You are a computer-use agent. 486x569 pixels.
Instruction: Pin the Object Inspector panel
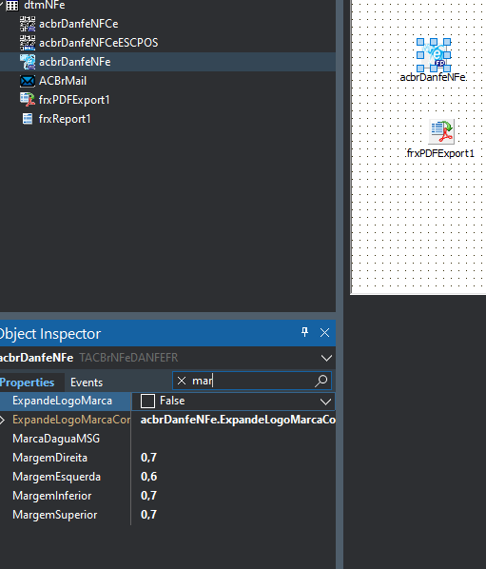click(304, 332)
